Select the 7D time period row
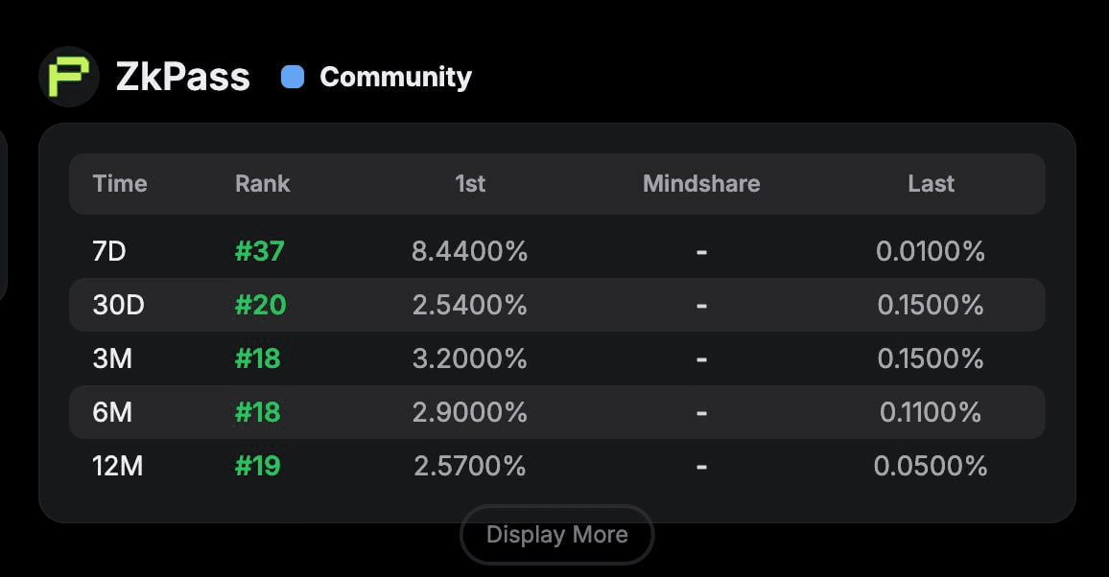 click(109, 251)
